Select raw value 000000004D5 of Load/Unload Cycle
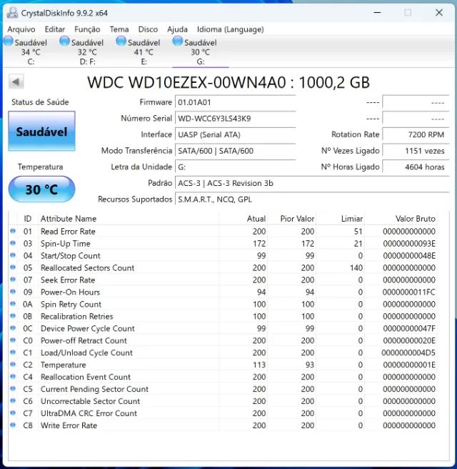Screen dimensions: 457x469 click(408, 352)
